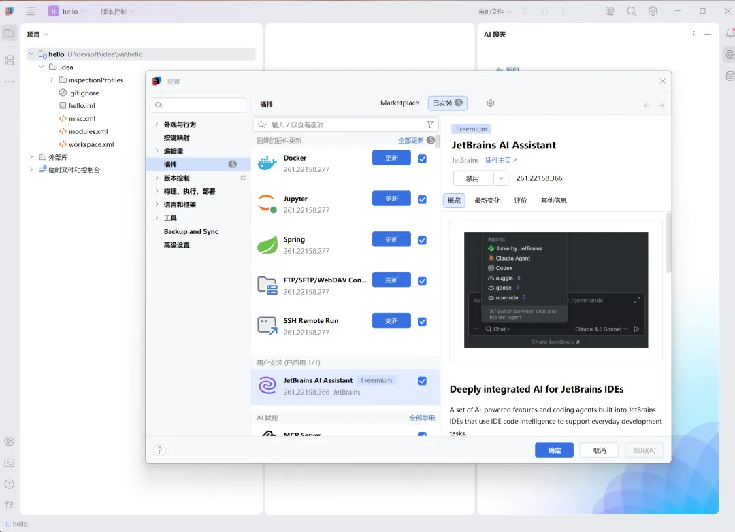
Task: Update the Docker plugin
Action: click(391, 158)
